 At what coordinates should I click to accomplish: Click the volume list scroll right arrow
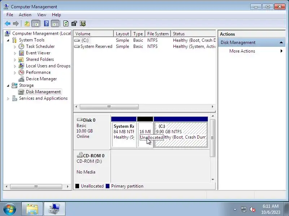click(212, 107)
